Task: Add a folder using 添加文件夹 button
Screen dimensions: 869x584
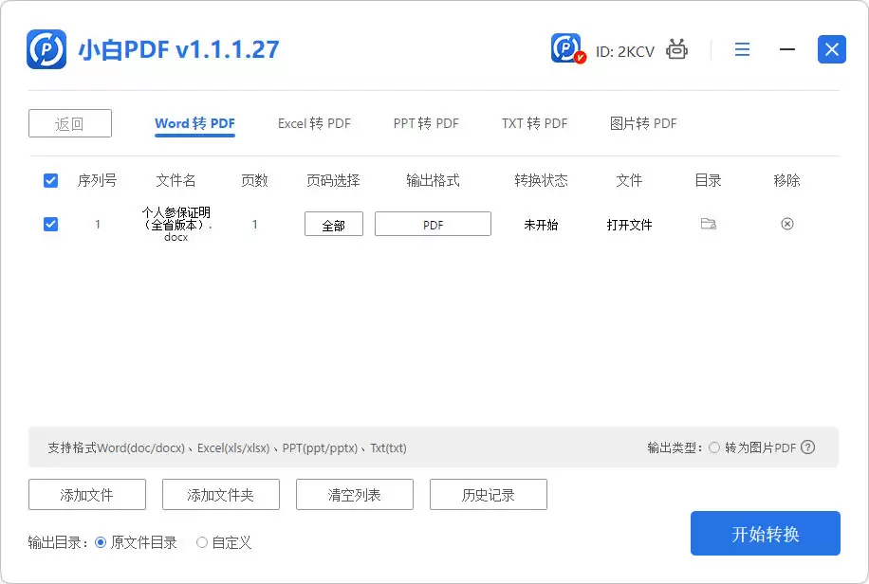Action: (221, 494)
